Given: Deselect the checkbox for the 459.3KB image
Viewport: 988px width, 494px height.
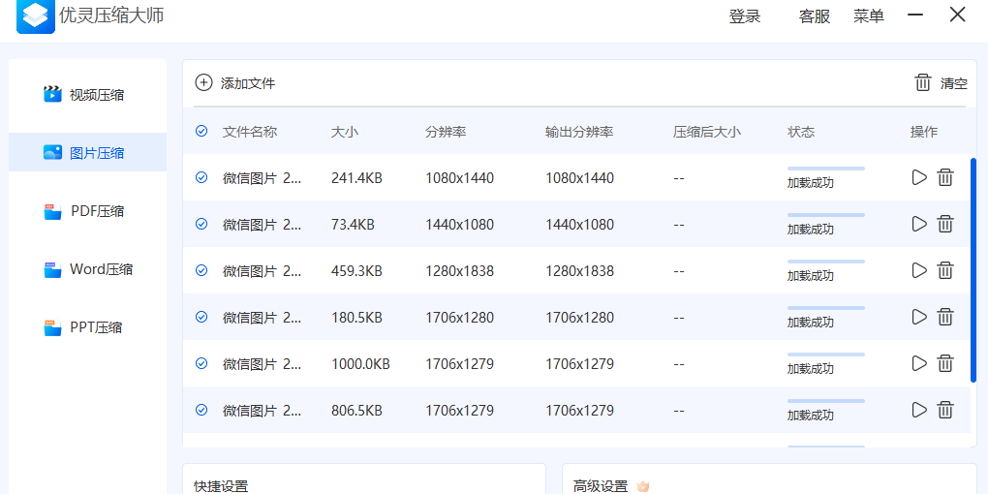Looking at the screenshot, I should [201, 270].
